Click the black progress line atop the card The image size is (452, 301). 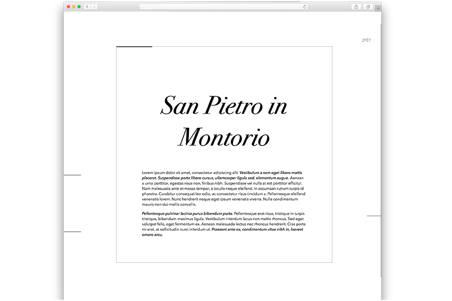(x=134, y=47)
